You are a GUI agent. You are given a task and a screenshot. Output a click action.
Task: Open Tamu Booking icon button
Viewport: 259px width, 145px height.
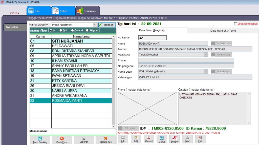[40, 140]
